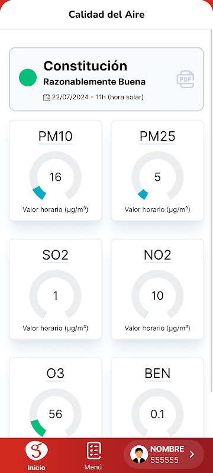The width and height of the screenshot is (213, 473).
Task: Click the vertical scrollbar on the right
Action: [211, 211]
